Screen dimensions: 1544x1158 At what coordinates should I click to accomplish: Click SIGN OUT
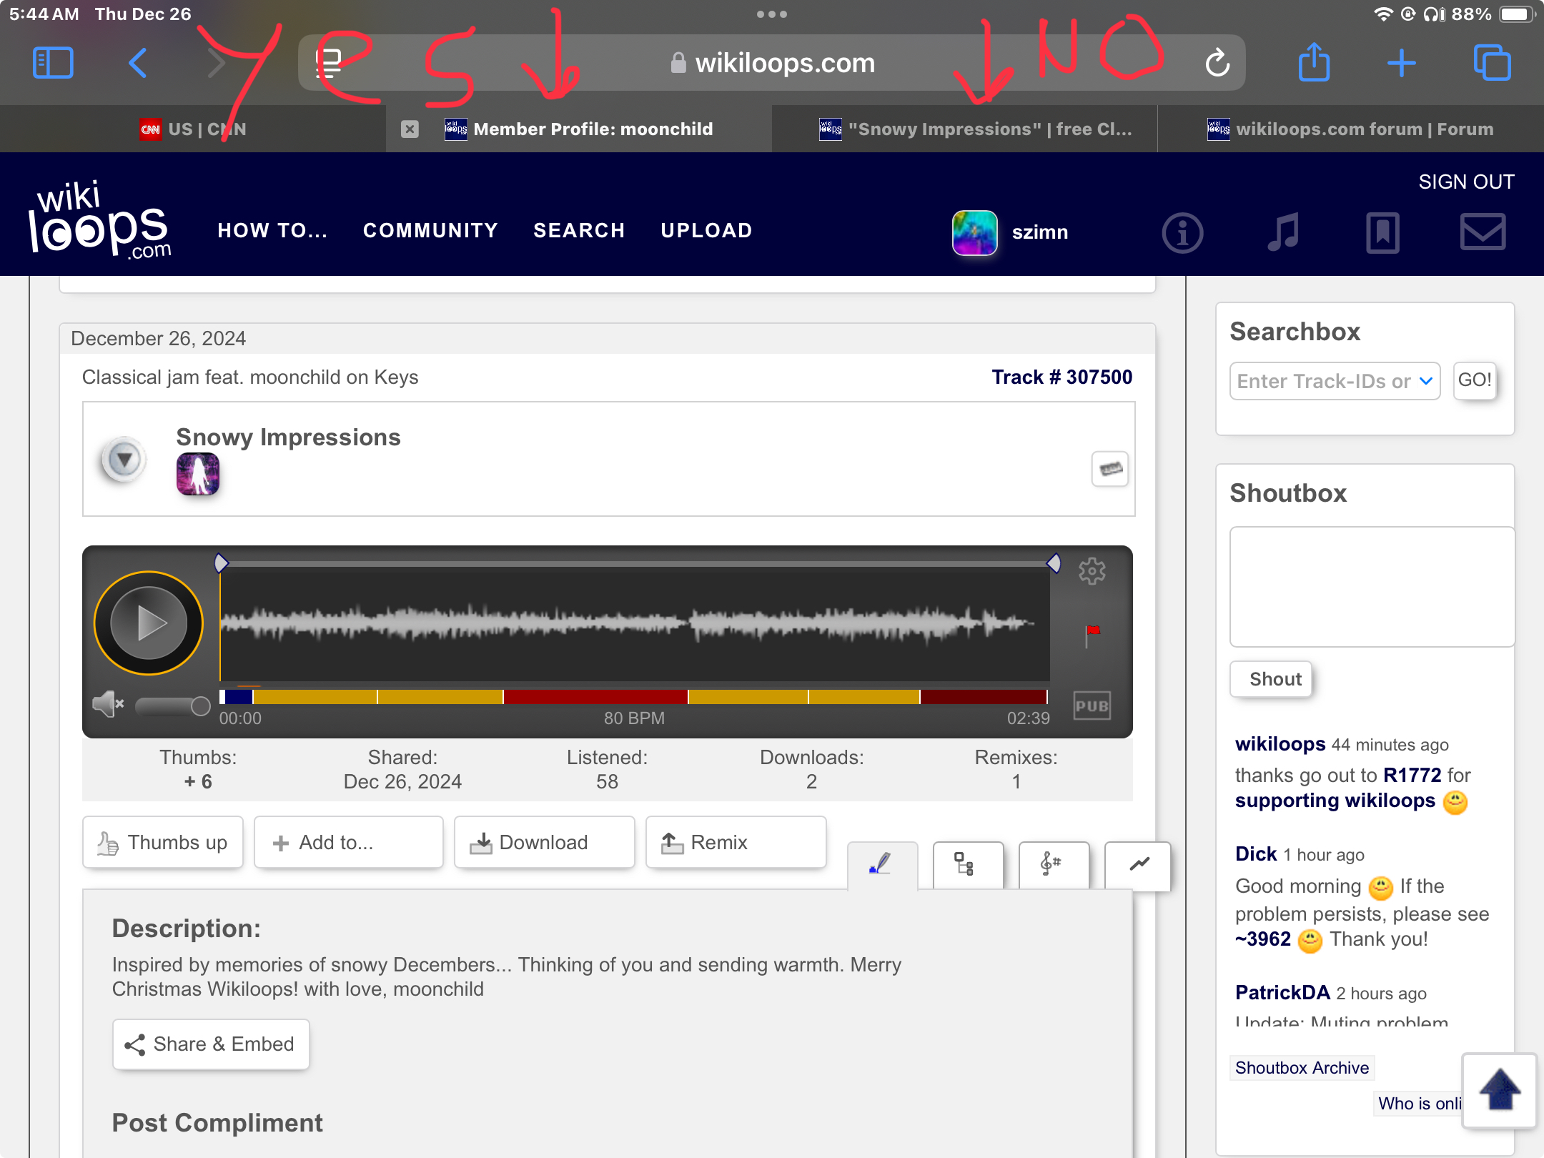pyautogui.click(x=1466, y=182)
